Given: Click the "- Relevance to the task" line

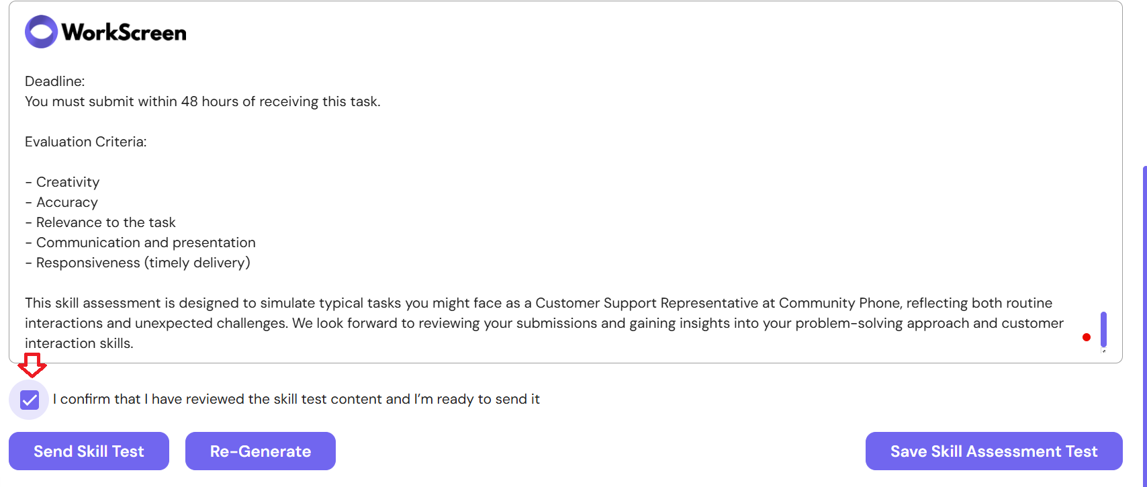Looking at the screenshot, I should coord(100,222).
